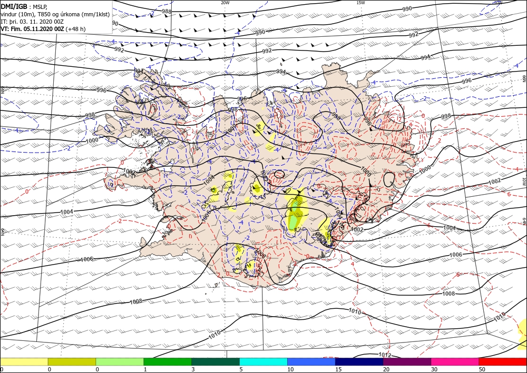The height and width of the screenshot is (373, 527).
Task: Click the navy legend color swatch
Action: point(359,361)
